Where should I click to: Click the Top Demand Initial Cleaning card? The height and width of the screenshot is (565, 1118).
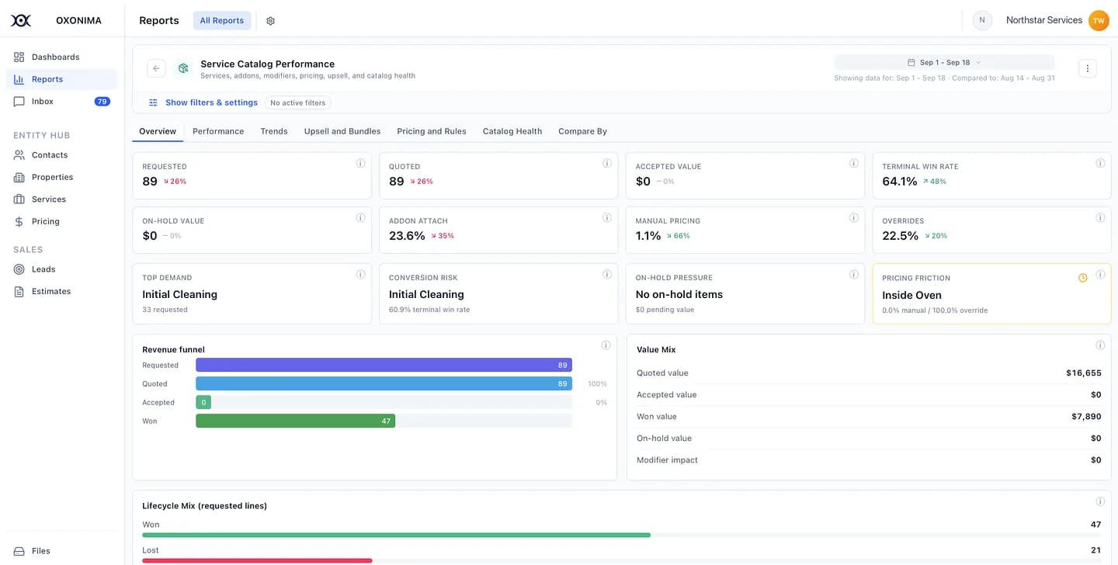tap(252, 293)
